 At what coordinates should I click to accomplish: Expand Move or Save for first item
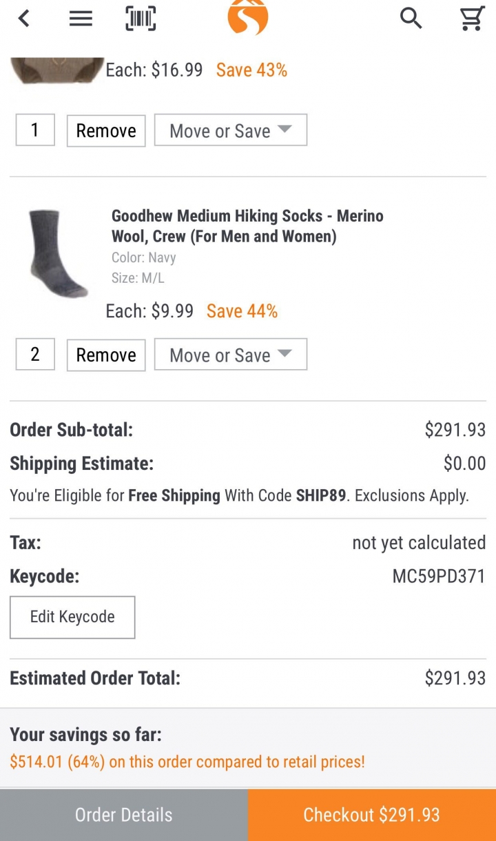[231, 130]
